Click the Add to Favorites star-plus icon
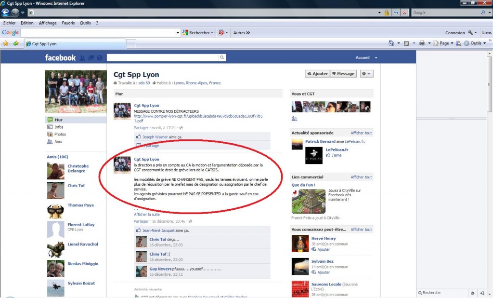Screen dimensions: 493x298 [16, 43]
